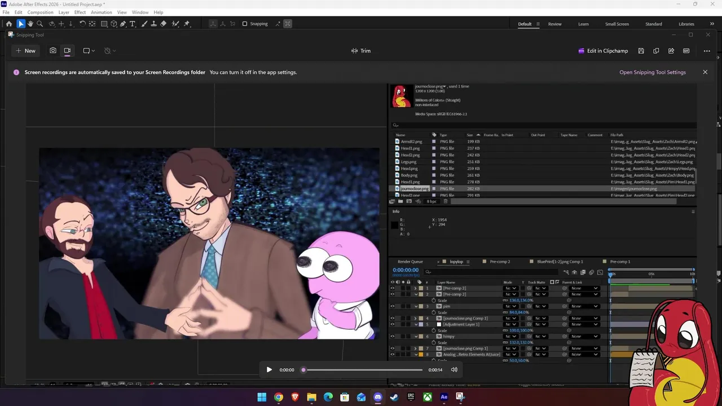Viewport: 722px width, 406px height.
Task: Dismiss the screen recordings notification banner
Action: point(705,72)
